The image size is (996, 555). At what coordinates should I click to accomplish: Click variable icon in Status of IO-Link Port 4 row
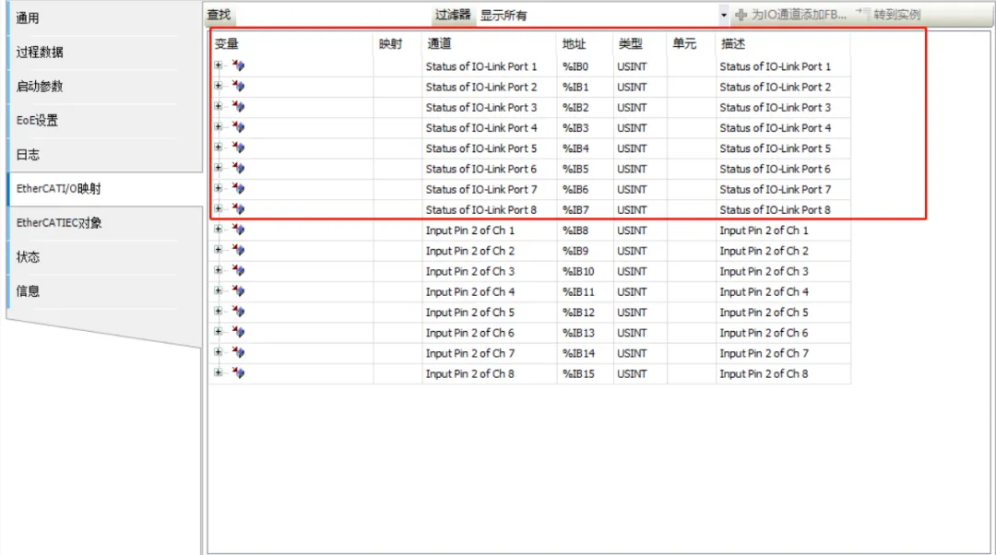click(239, 127)
